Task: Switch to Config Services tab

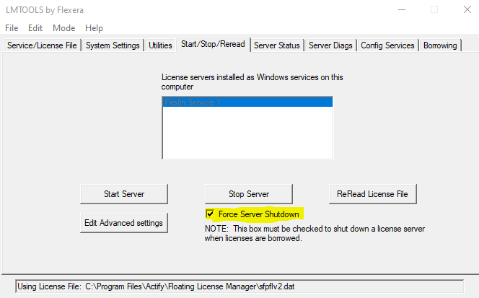Action: 388,45
